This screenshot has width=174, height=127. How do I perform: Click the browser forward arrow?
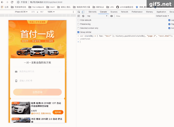(7, 2)
